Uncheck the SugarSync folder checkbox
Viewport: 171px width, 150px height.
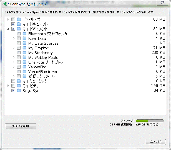point(13,91)
